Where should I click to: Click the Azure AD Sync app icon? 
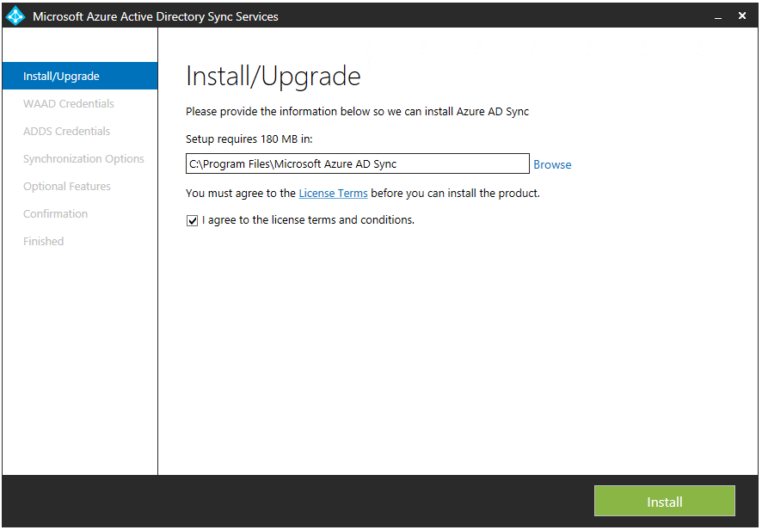point(15,15)
